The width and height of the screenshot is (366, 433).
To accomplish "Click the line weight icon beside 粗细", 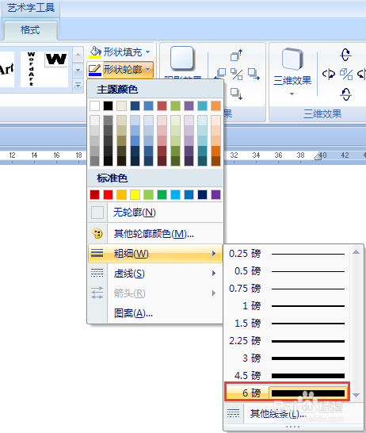I will tap(97, 253).
